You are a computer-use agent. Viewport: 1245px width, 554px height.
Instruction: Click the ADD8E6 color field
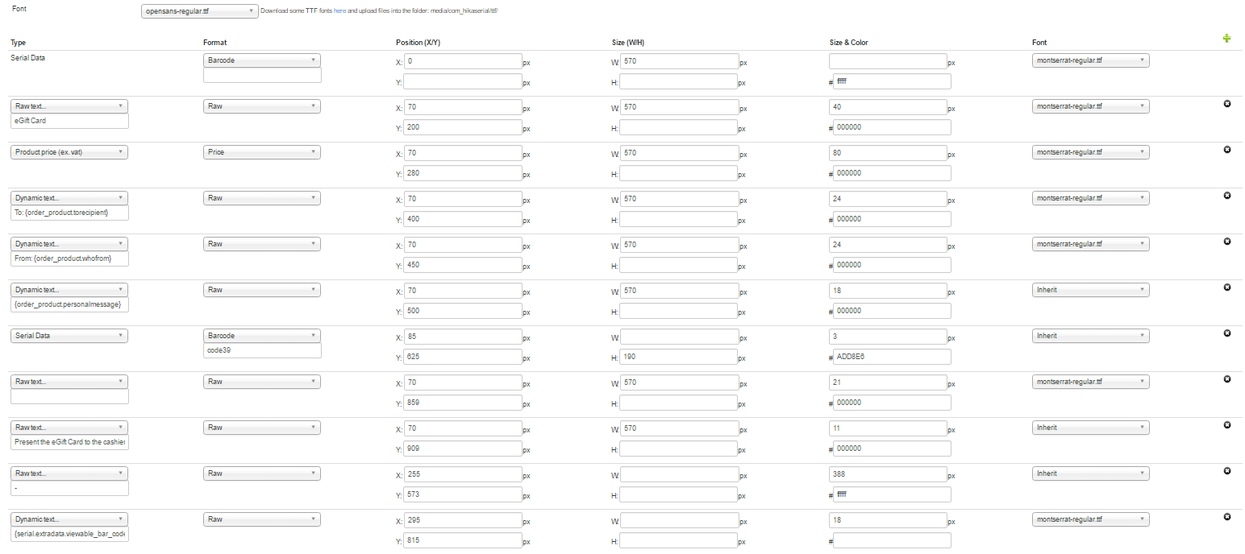(x=891, y=357)
